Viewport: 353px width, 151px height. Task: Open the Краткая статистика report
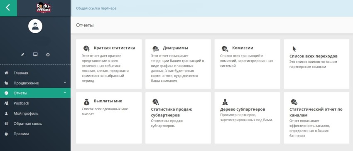click(x=114, y=48)
